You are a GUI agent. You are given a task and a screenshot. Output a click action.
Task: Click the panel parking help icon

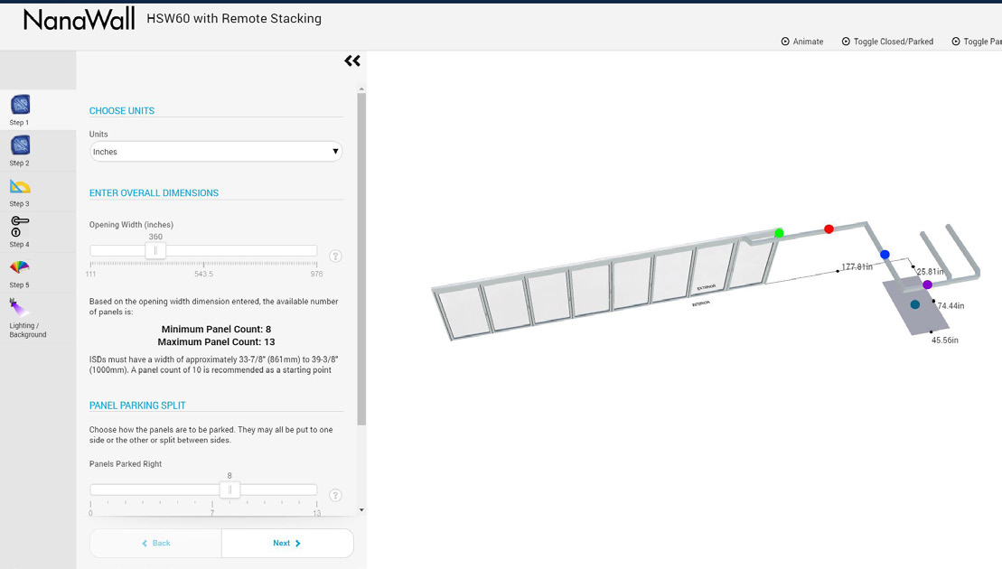coord(335,495)
